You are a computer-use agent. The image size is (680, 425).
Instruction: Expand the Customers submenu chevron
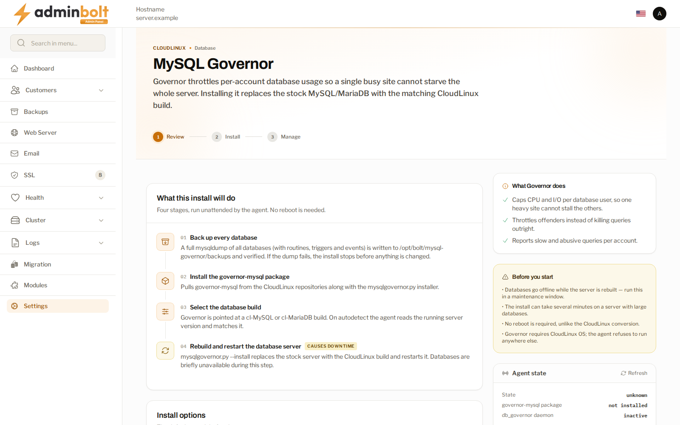[101, 90]
